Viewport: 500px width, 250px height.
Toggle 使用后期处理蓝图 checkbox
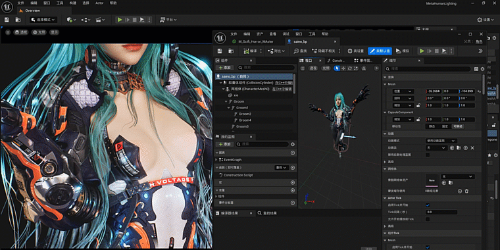point(428,155)
